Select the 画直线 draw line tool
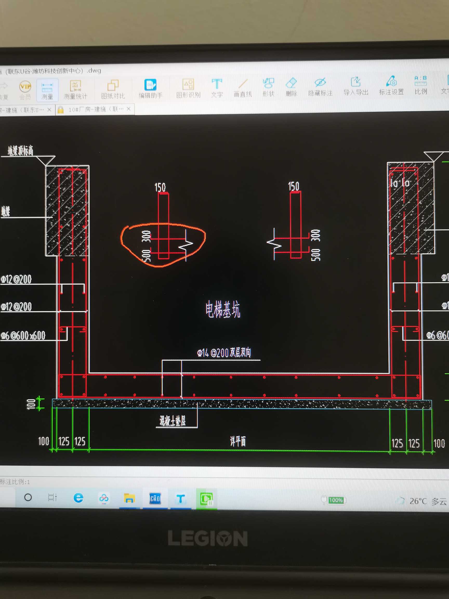Image resolution: width=449 pixels, height=599 pixels. (x=243, y=88)
